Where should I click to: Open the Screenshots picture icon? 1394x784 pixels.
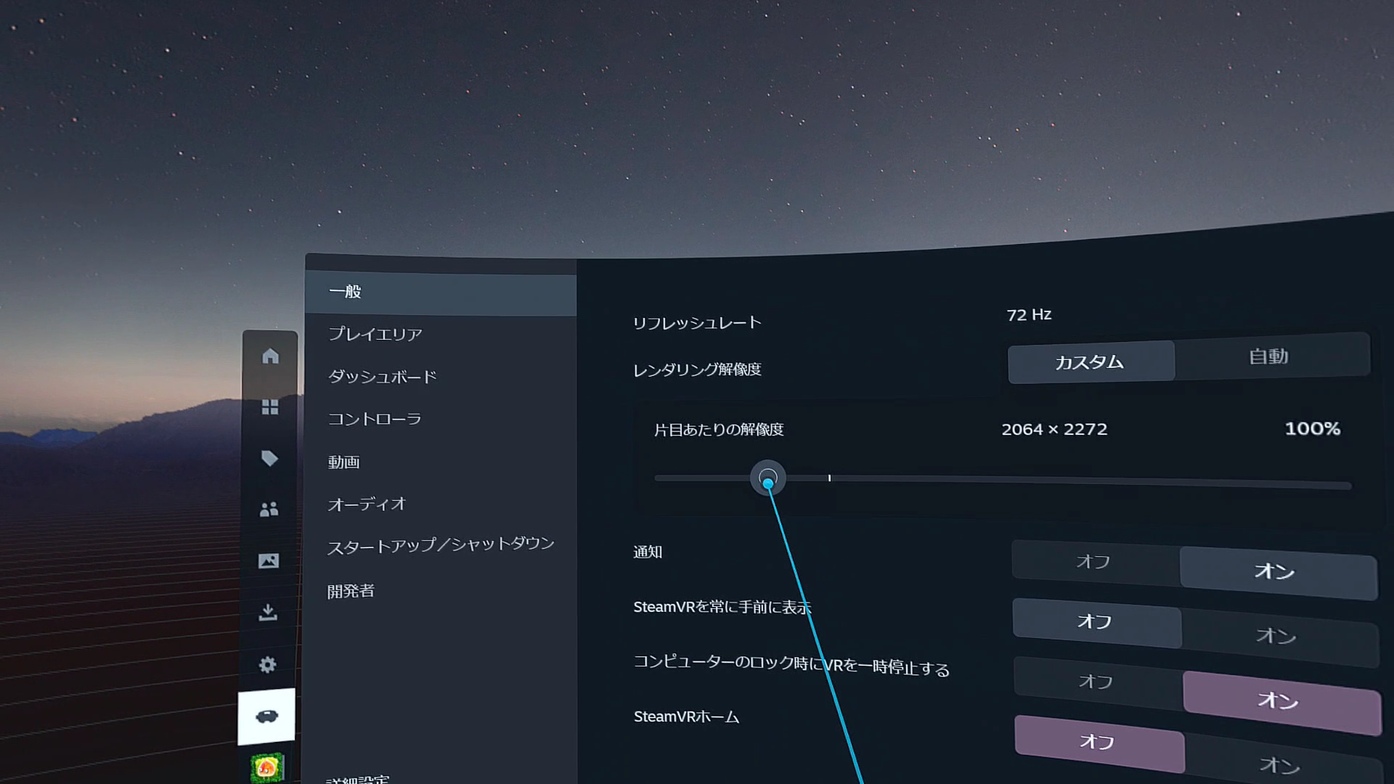[269, 561]
